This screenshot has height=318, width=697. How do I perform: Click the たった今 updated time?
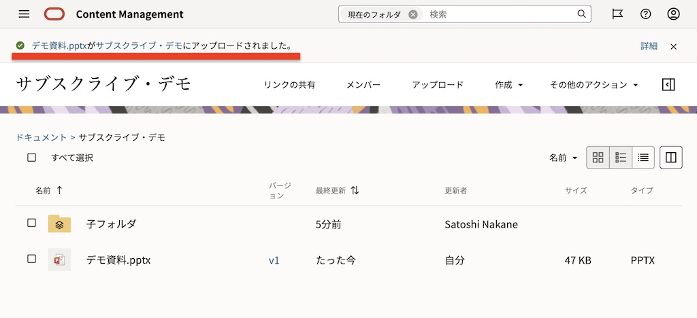pyautogui.click(x=336, y=260)
